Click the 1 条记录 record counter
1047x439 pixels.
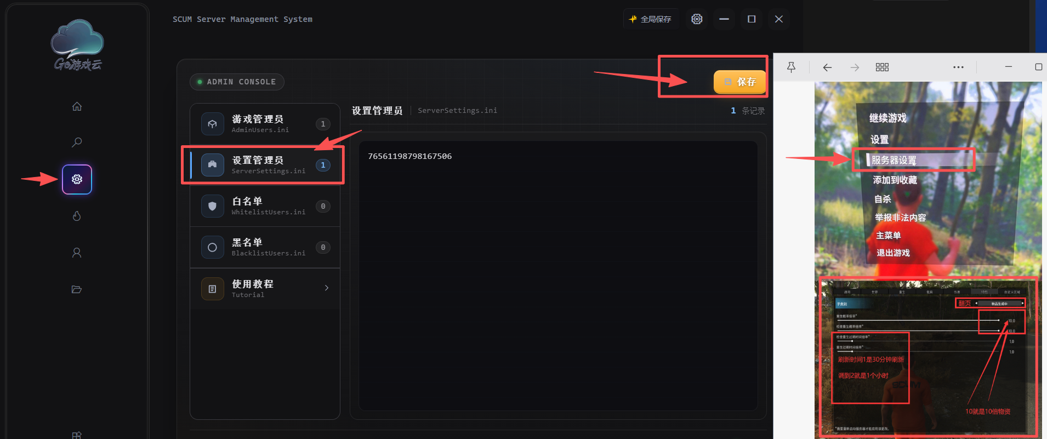point(748,111)
